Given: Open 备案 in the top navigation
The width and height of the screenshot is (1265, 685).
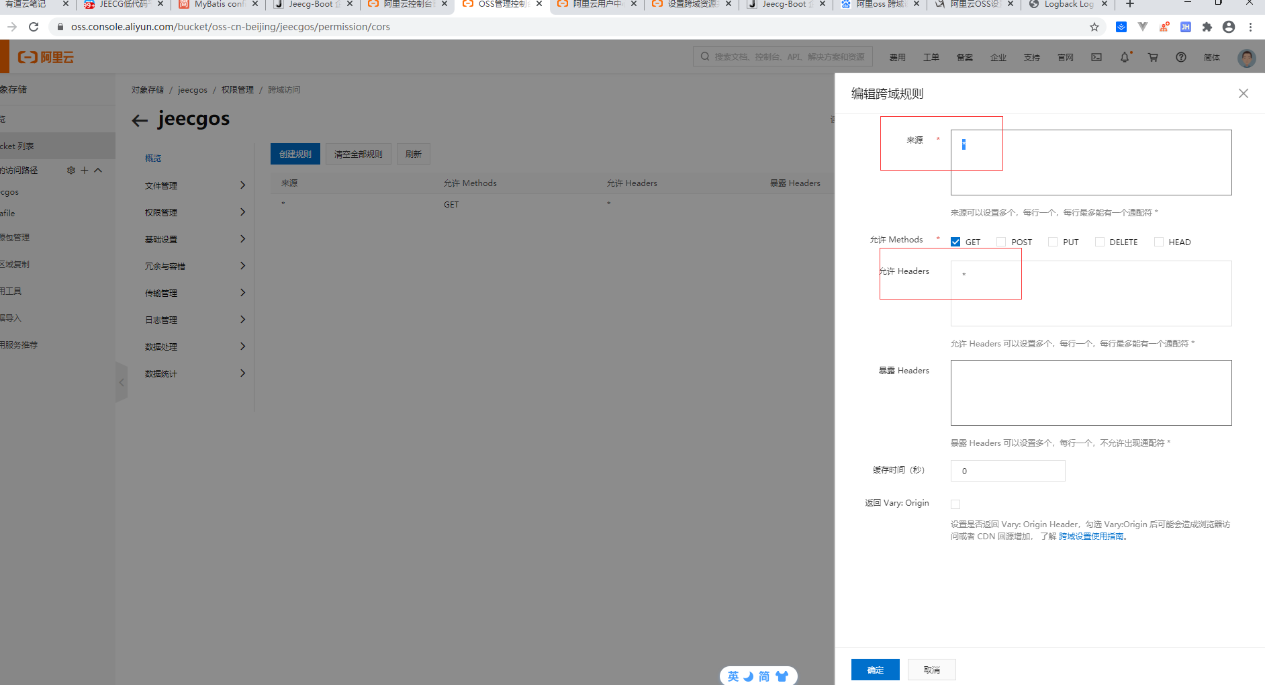Looking at the screenshot, I should [x=965, y=58].
